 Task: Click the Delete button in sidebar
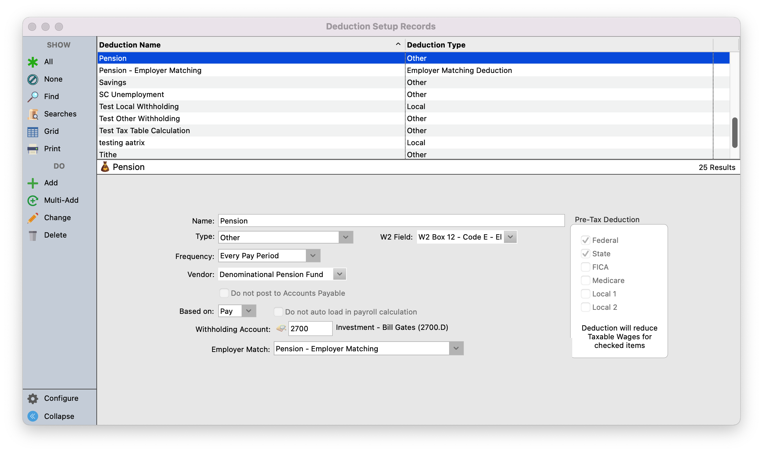[55, 235]
